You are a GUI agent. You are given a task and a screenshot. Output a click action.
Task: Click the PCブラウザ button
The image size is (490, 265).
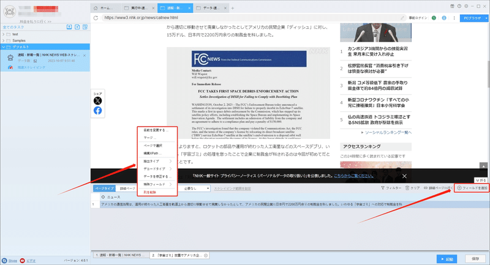[x=472, y=18]
